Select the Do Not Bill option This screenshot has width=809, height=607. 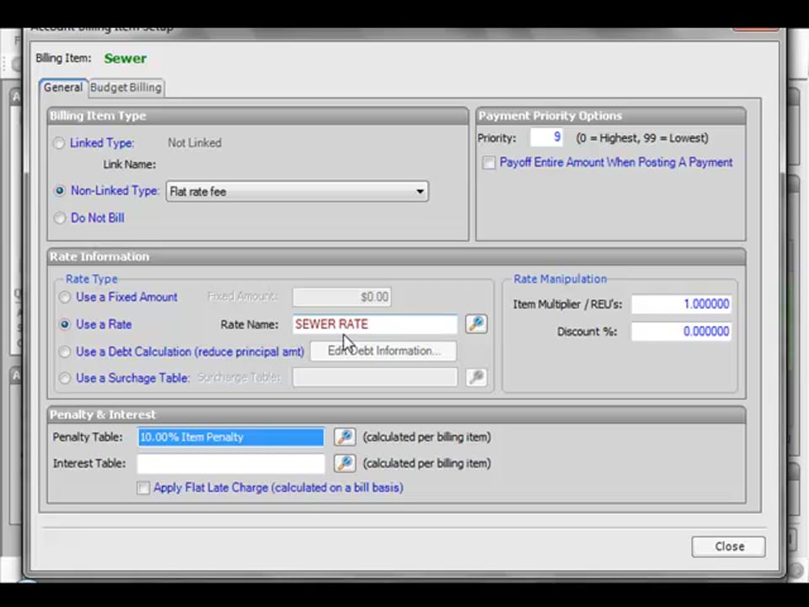[x=59, y=218]
